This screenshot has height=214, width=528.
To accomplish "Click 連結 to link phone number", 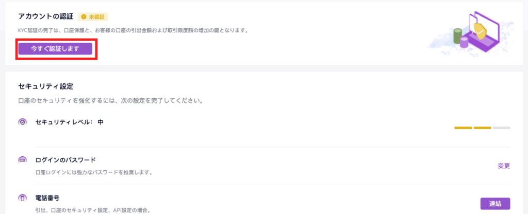I will 495,203.
